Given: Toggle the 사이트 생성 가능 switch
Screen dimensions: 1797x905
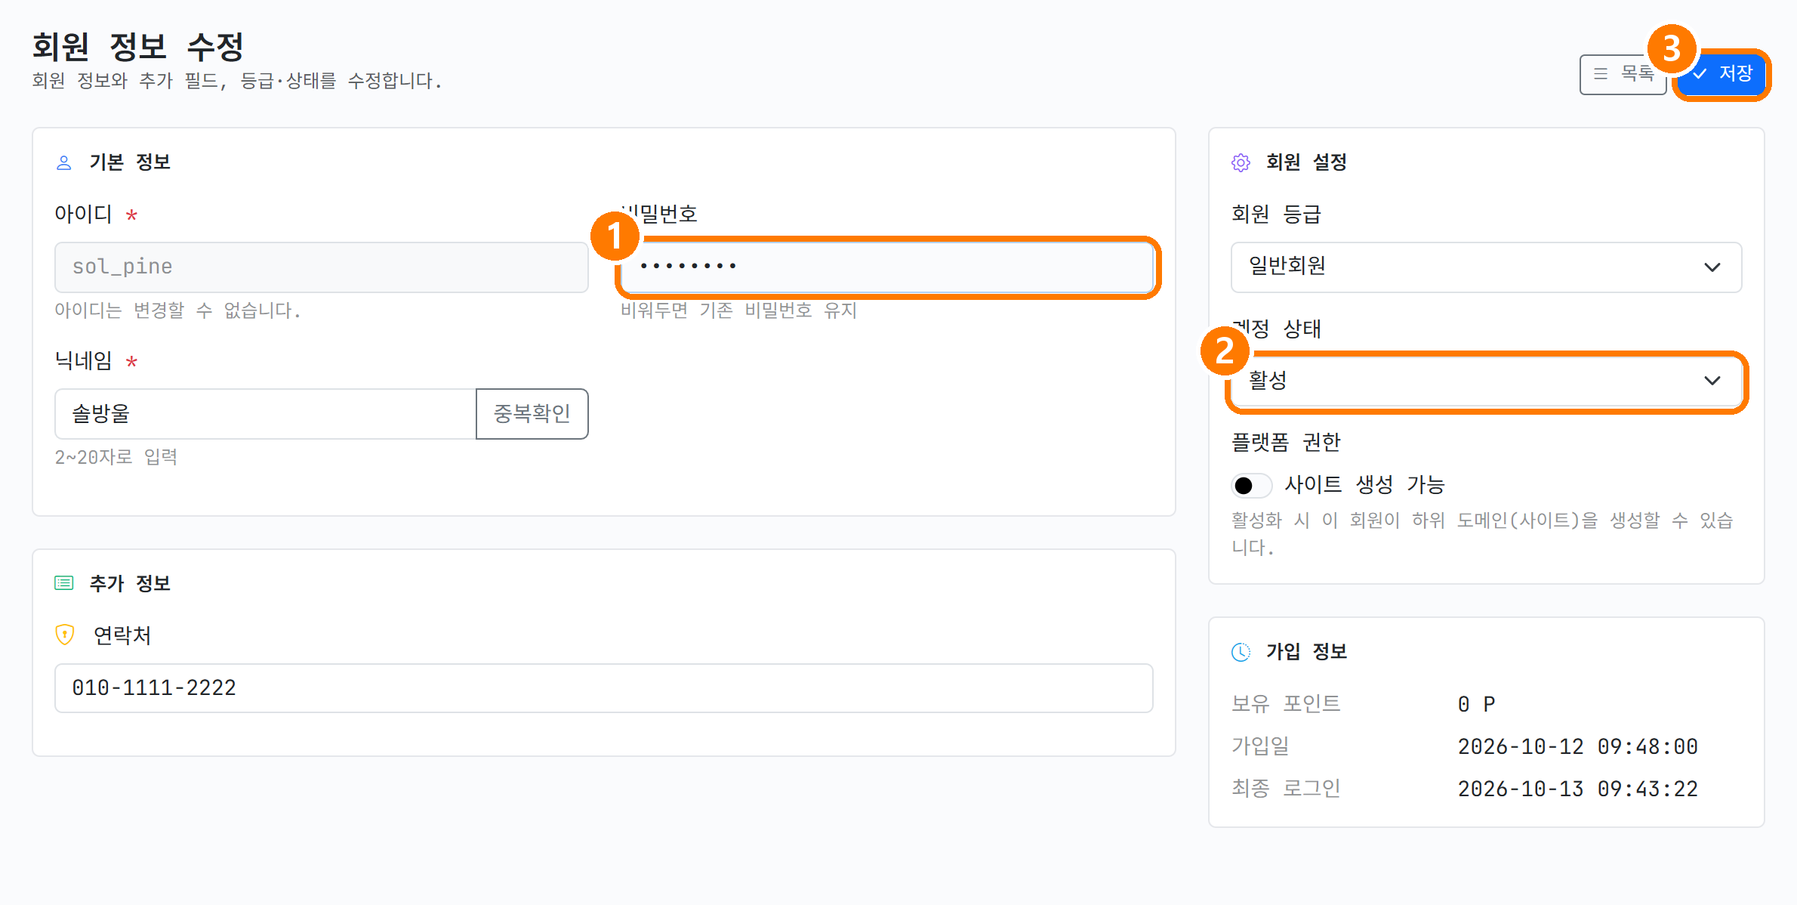Looking at the screenshot, I should coord(1252,485).
